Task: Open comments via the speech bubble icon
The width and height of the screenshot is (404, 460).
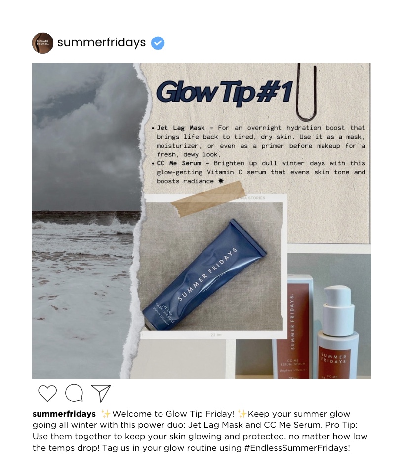Action: click(x=74, y=393)
